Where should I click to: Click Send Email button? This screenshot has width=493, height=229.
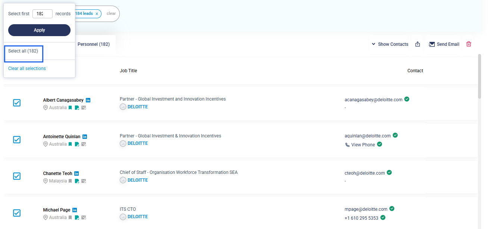point(444,44)
